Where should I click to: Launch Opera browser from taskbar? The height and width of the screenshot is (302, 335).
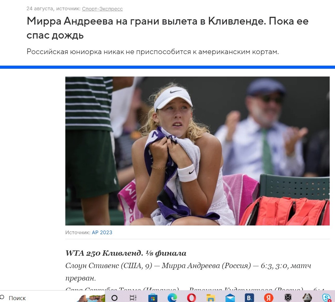(191, 298)
